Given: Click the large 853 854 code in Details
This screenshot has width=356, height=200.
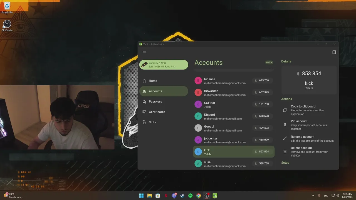Looking at the screenshot, I should 311,73.
